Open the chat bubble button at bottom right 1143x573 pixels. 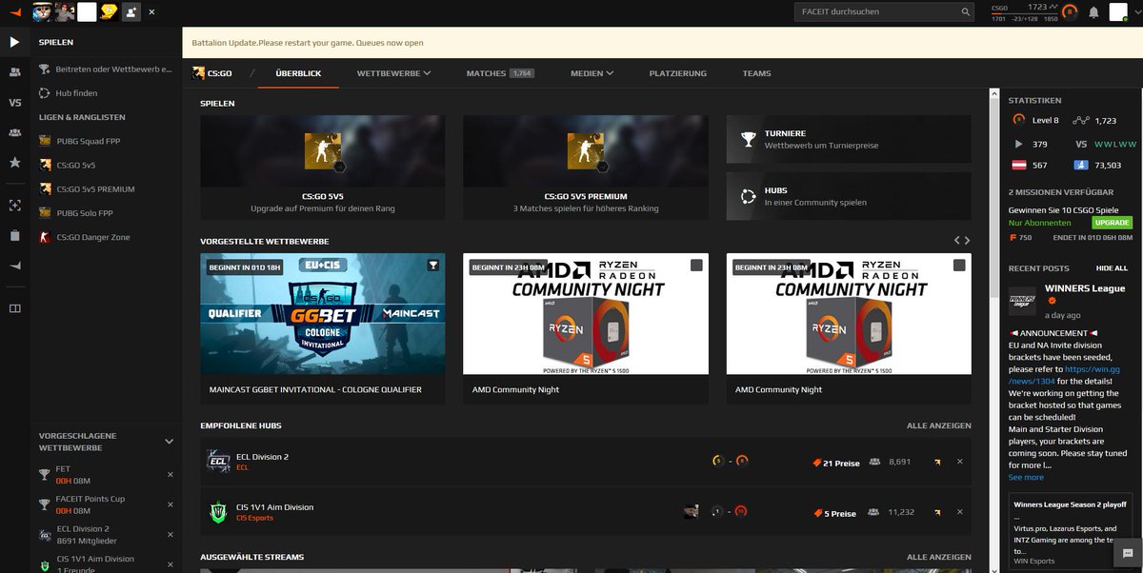[1128, 553]
